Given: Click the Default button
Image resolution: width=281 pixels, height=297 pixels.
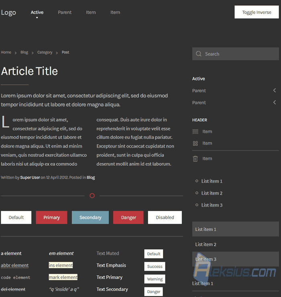Looking at the screenshot, I should click(16, 218).
